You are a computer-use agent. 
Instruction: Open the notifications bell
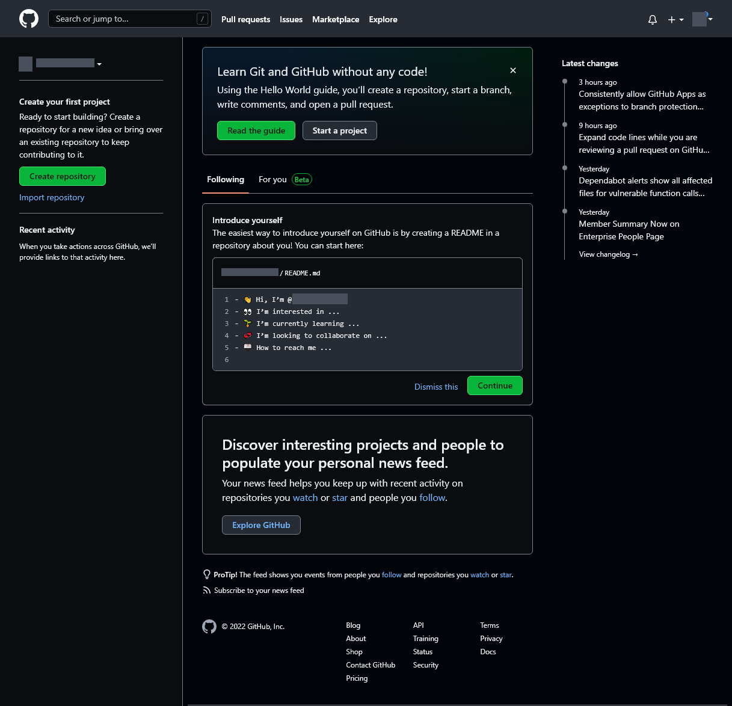coord(653,19)
